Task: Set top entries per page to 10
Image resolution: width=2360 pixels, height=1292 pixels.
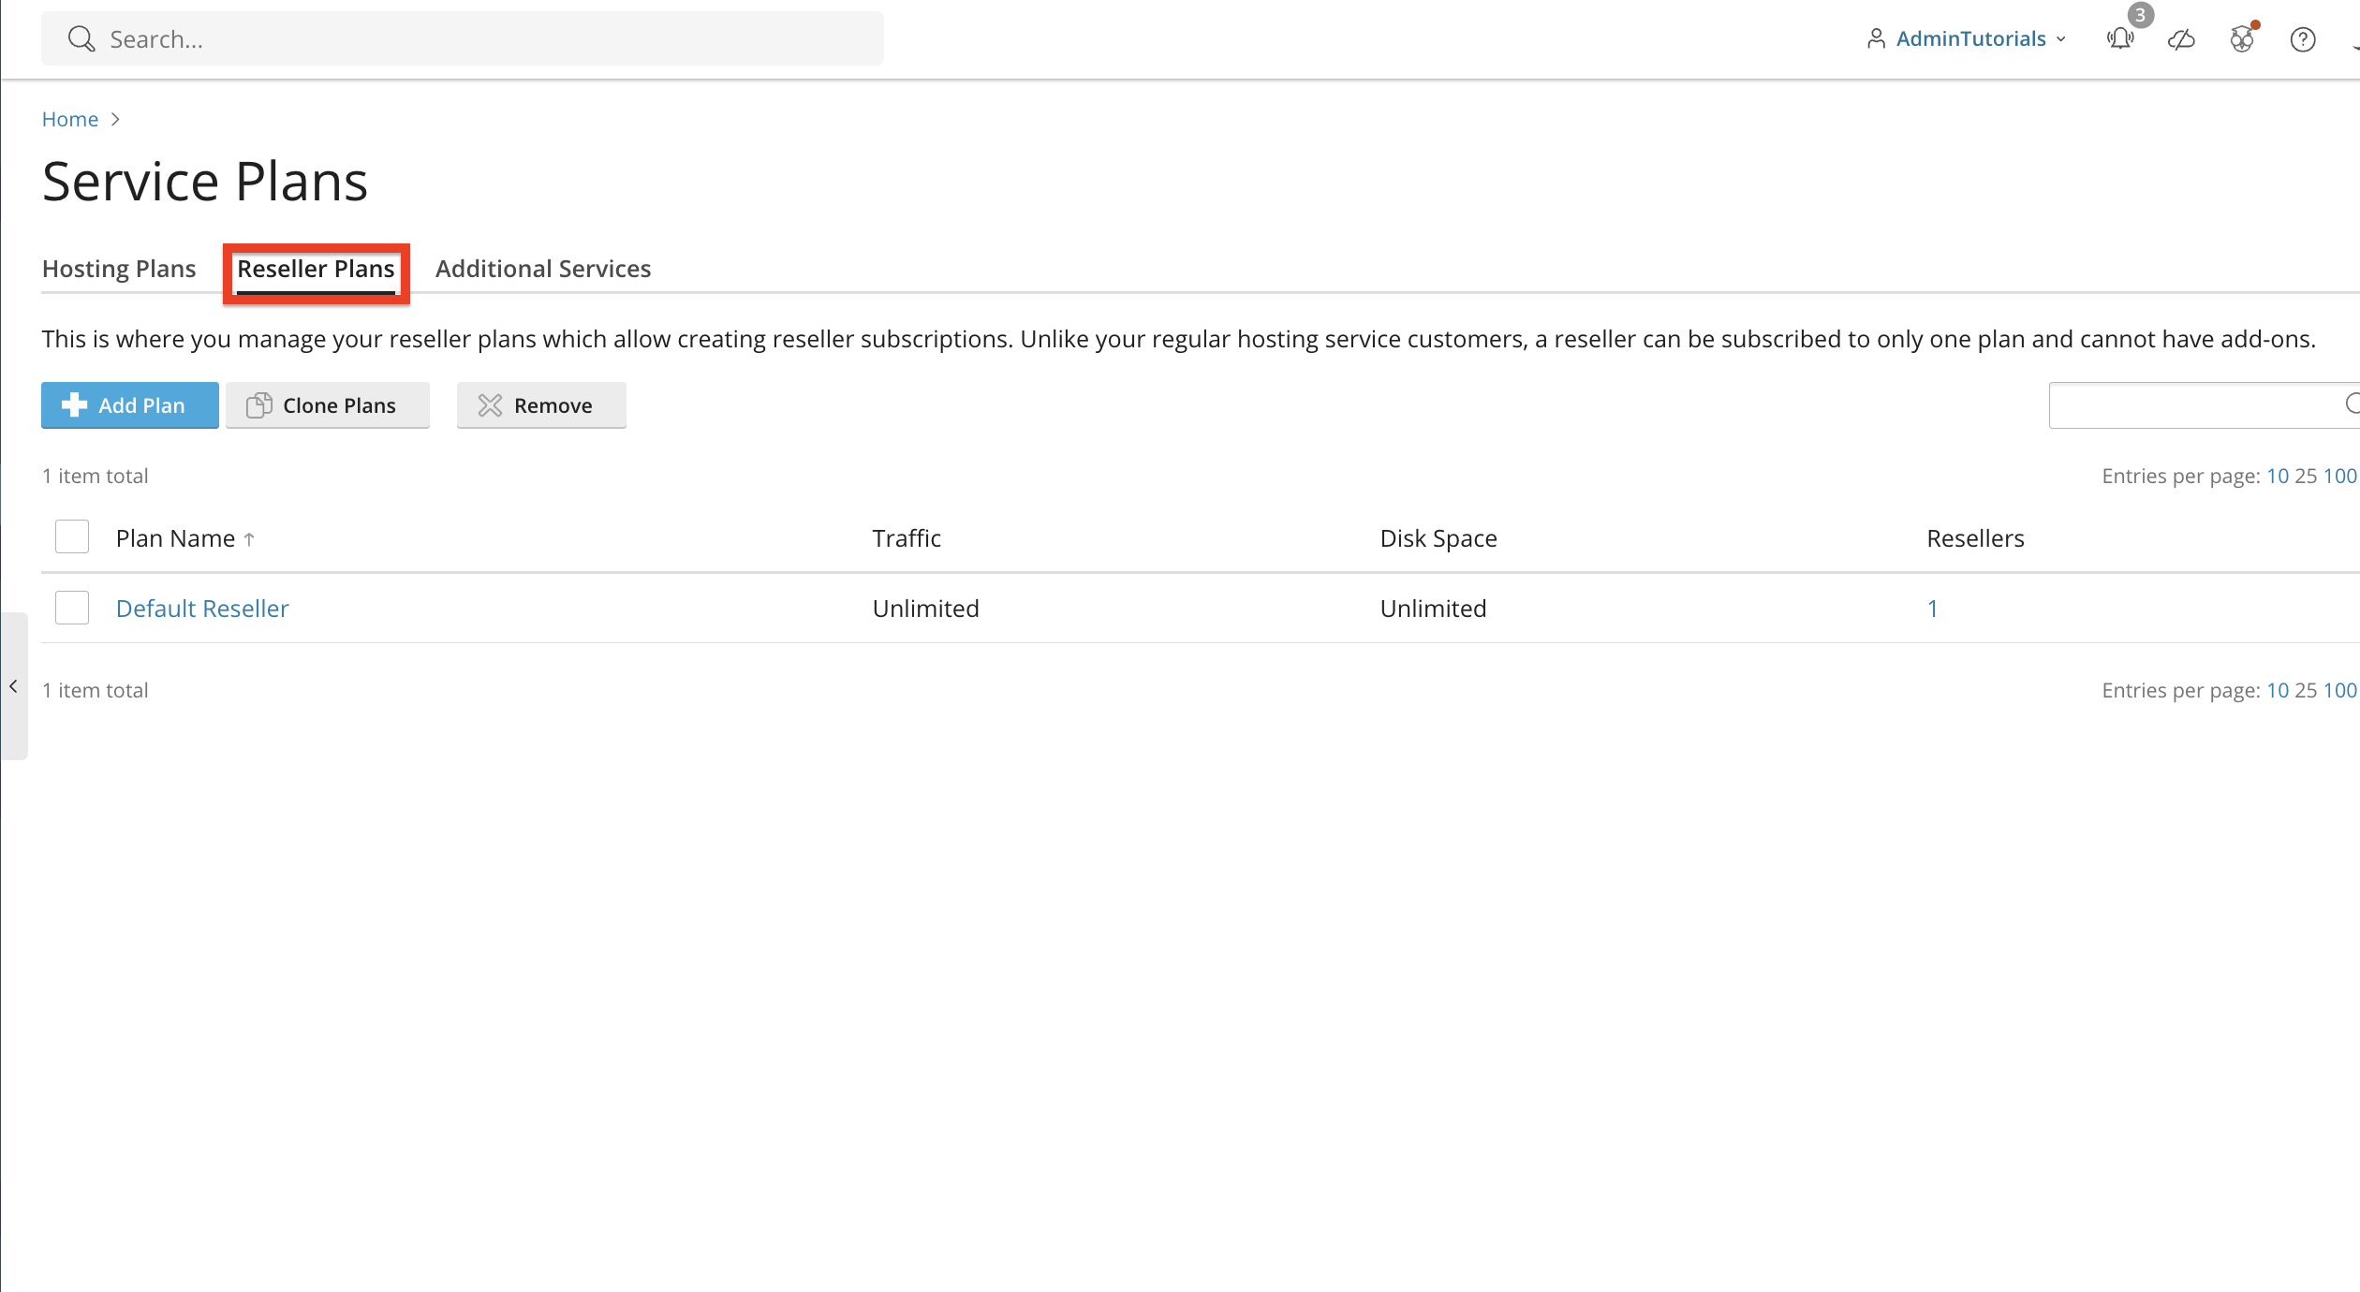Action: pos(2278,476)
